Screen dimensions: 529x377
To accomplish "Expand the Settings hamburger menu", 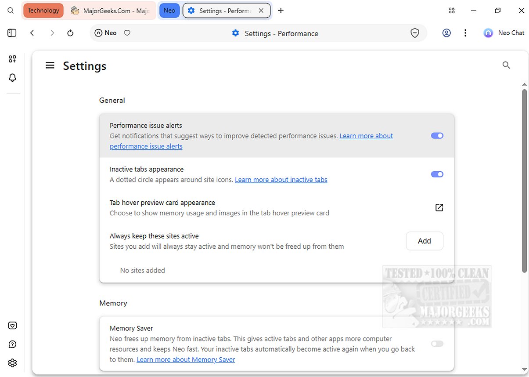I will (50, 65).
